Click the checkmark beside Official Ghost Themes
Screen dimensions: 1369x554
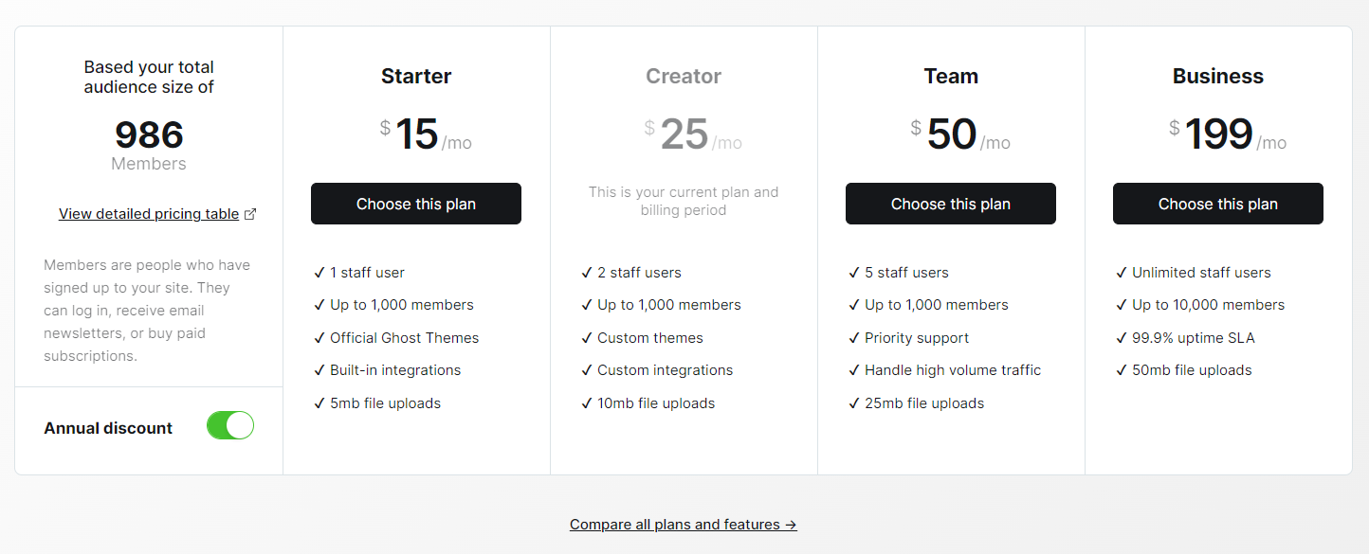click(x=319, y=338)
